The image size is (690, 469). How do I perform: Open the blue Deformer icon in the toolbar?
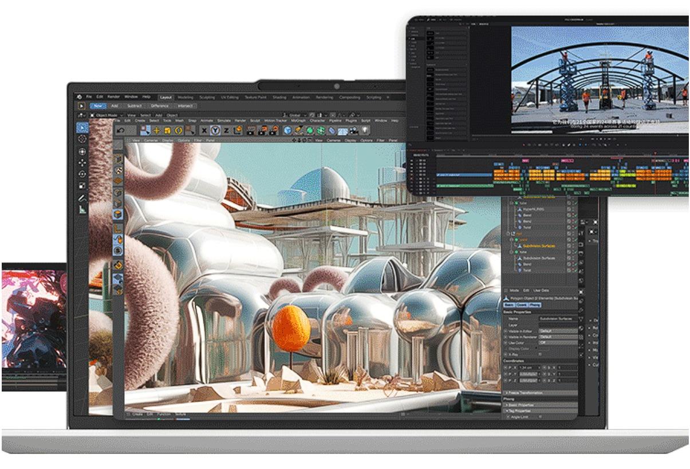click(332, 130)
